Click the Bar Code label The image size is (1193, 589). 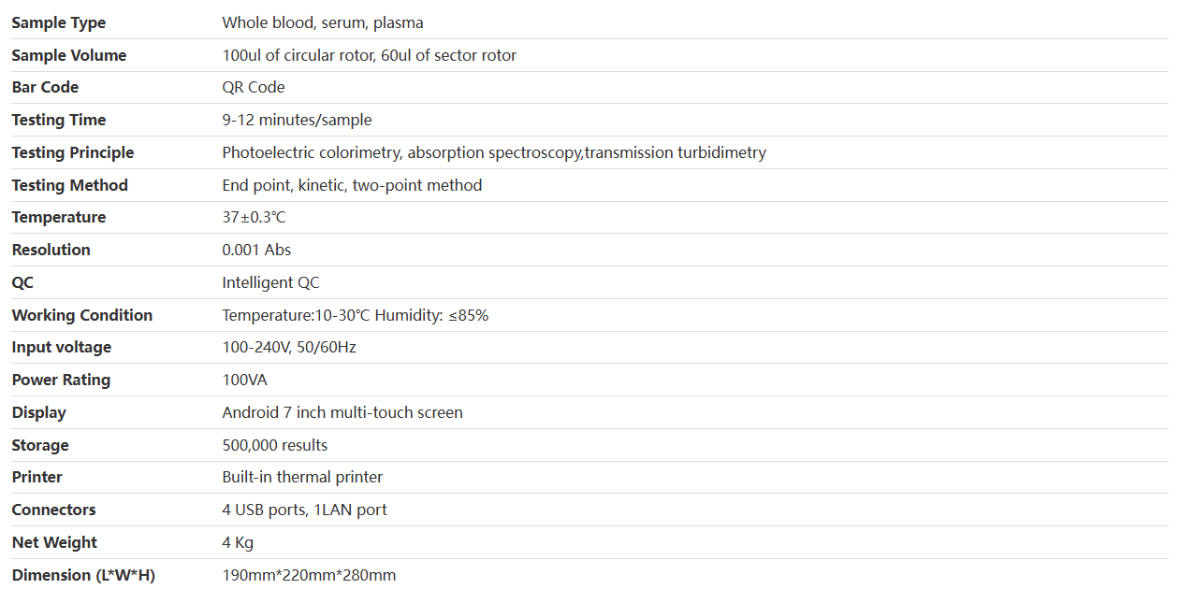click(45, 87)
